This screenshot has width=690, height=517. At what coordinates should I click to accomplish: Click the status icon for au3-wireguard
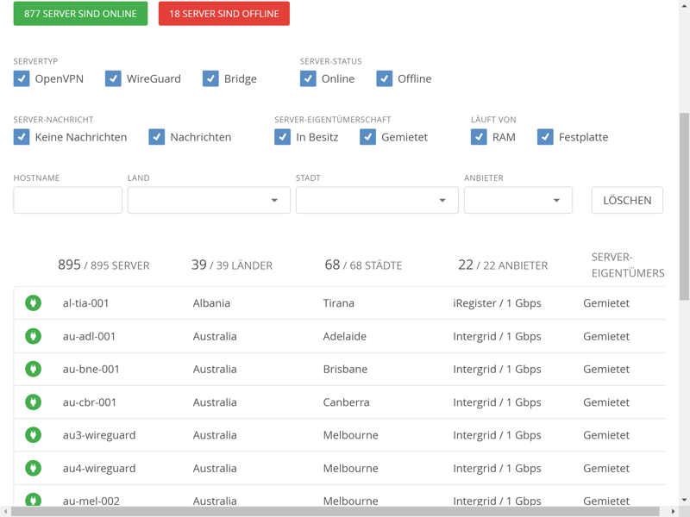point(33,435)
